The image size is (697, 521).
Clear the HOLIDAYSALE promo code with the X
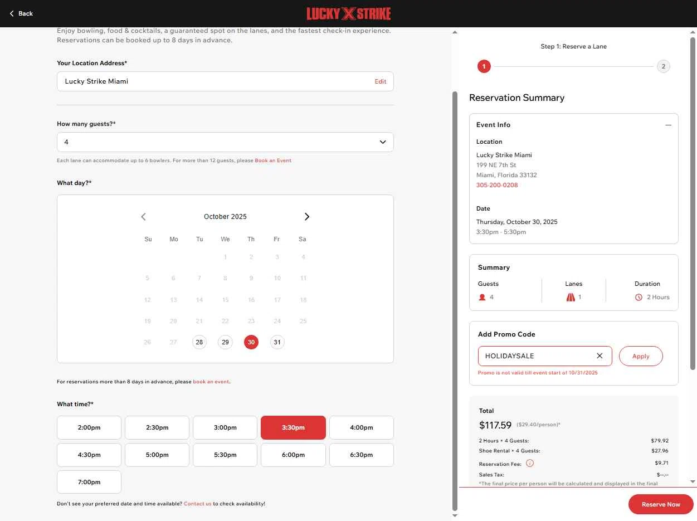(599, 356)
